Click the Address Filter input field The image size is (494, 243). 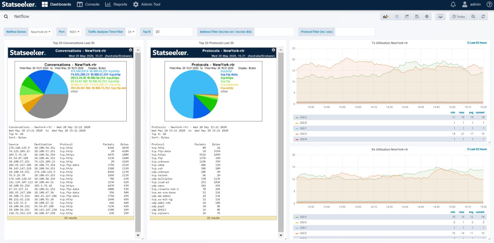point(274,32)
